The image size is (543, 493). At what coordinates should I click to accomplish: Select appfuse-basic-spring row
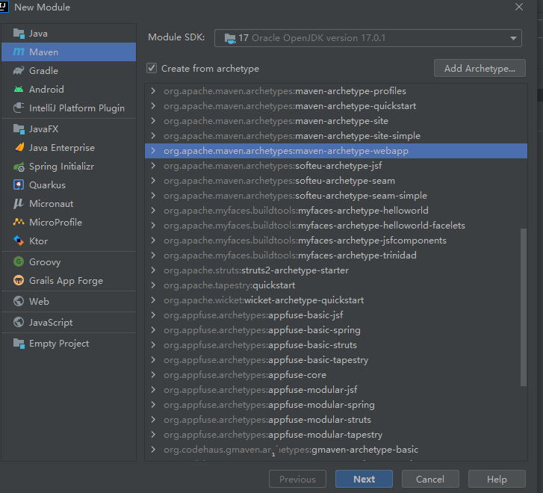pyautogui.click(x=336, y=330)
